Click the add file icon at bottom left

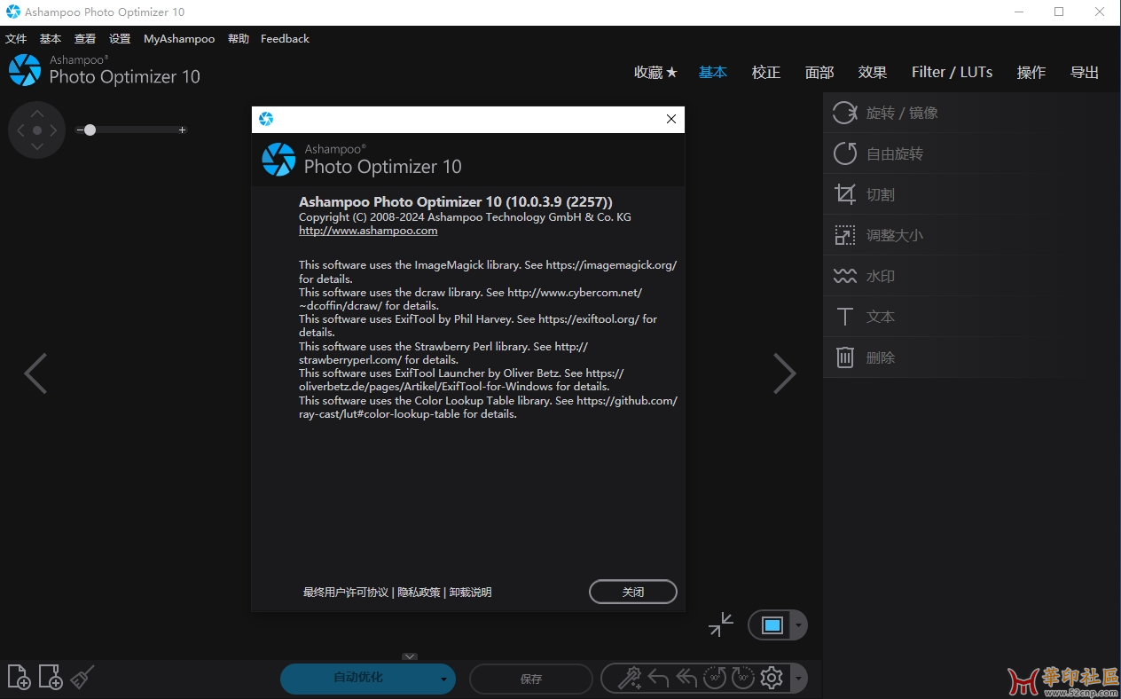click(x=19, y=677)
